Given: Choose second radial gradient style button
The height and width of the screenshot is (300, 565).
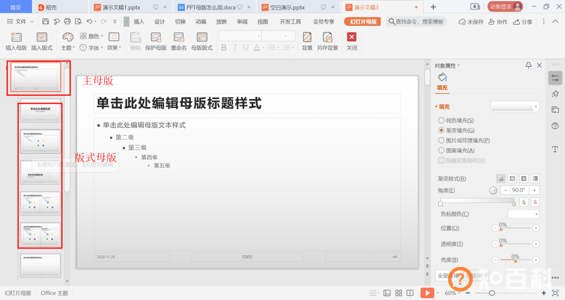Looking at the screenshot, I should pyautogui.click(x=513, y=179).
